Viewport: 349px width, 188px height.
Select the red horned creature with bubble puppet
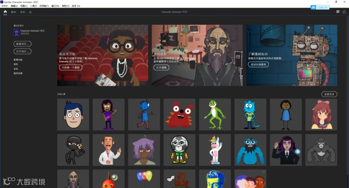pyautogui.click(x=109, y=179)
